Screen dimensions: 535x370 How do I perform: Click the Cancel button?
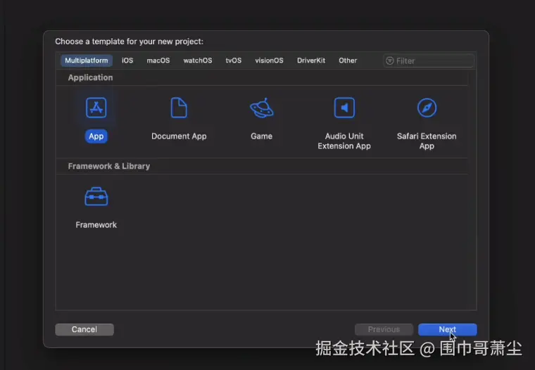pos(84,329)
